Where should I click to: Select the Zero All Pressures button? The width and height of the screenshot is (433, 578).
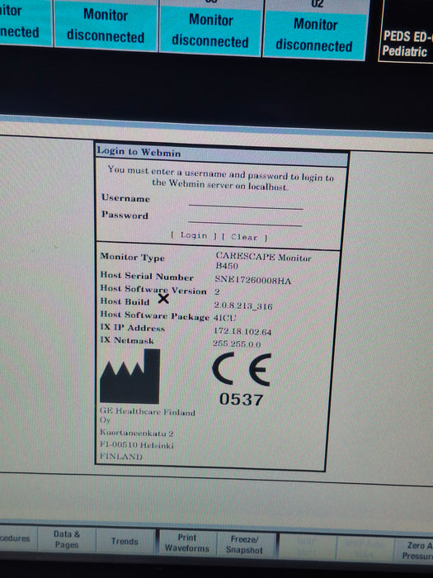click(x=416, y=550)
